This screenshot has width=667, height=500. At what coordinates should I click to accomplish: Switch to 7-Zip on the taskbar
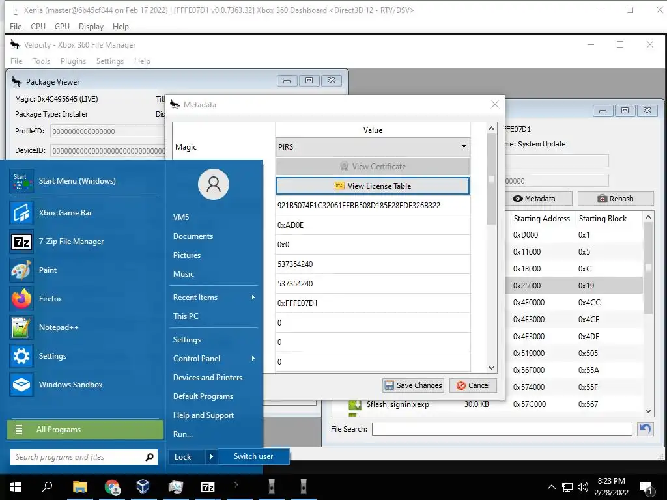point(208,487)
